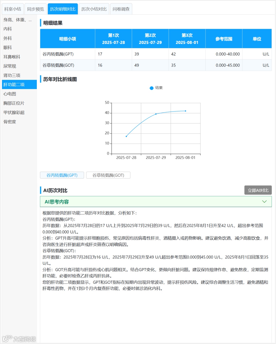The height and width of the screenshot is (344, 276).
Task: Click the 参考范围 column header
Action: coord(224,39)
